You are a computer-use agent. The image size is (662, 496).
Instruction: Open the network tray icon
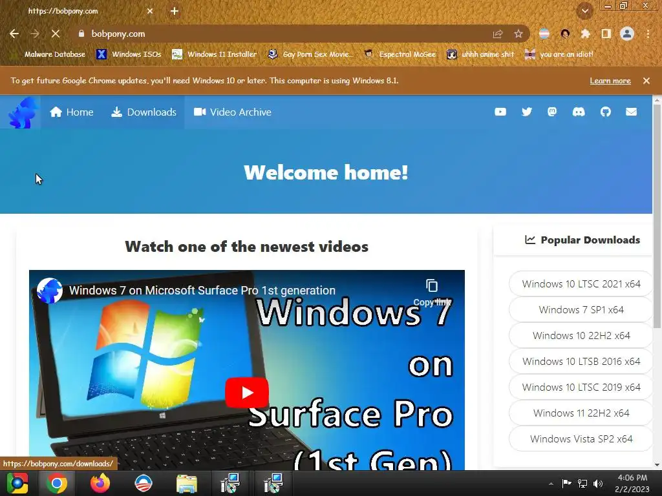582,484
